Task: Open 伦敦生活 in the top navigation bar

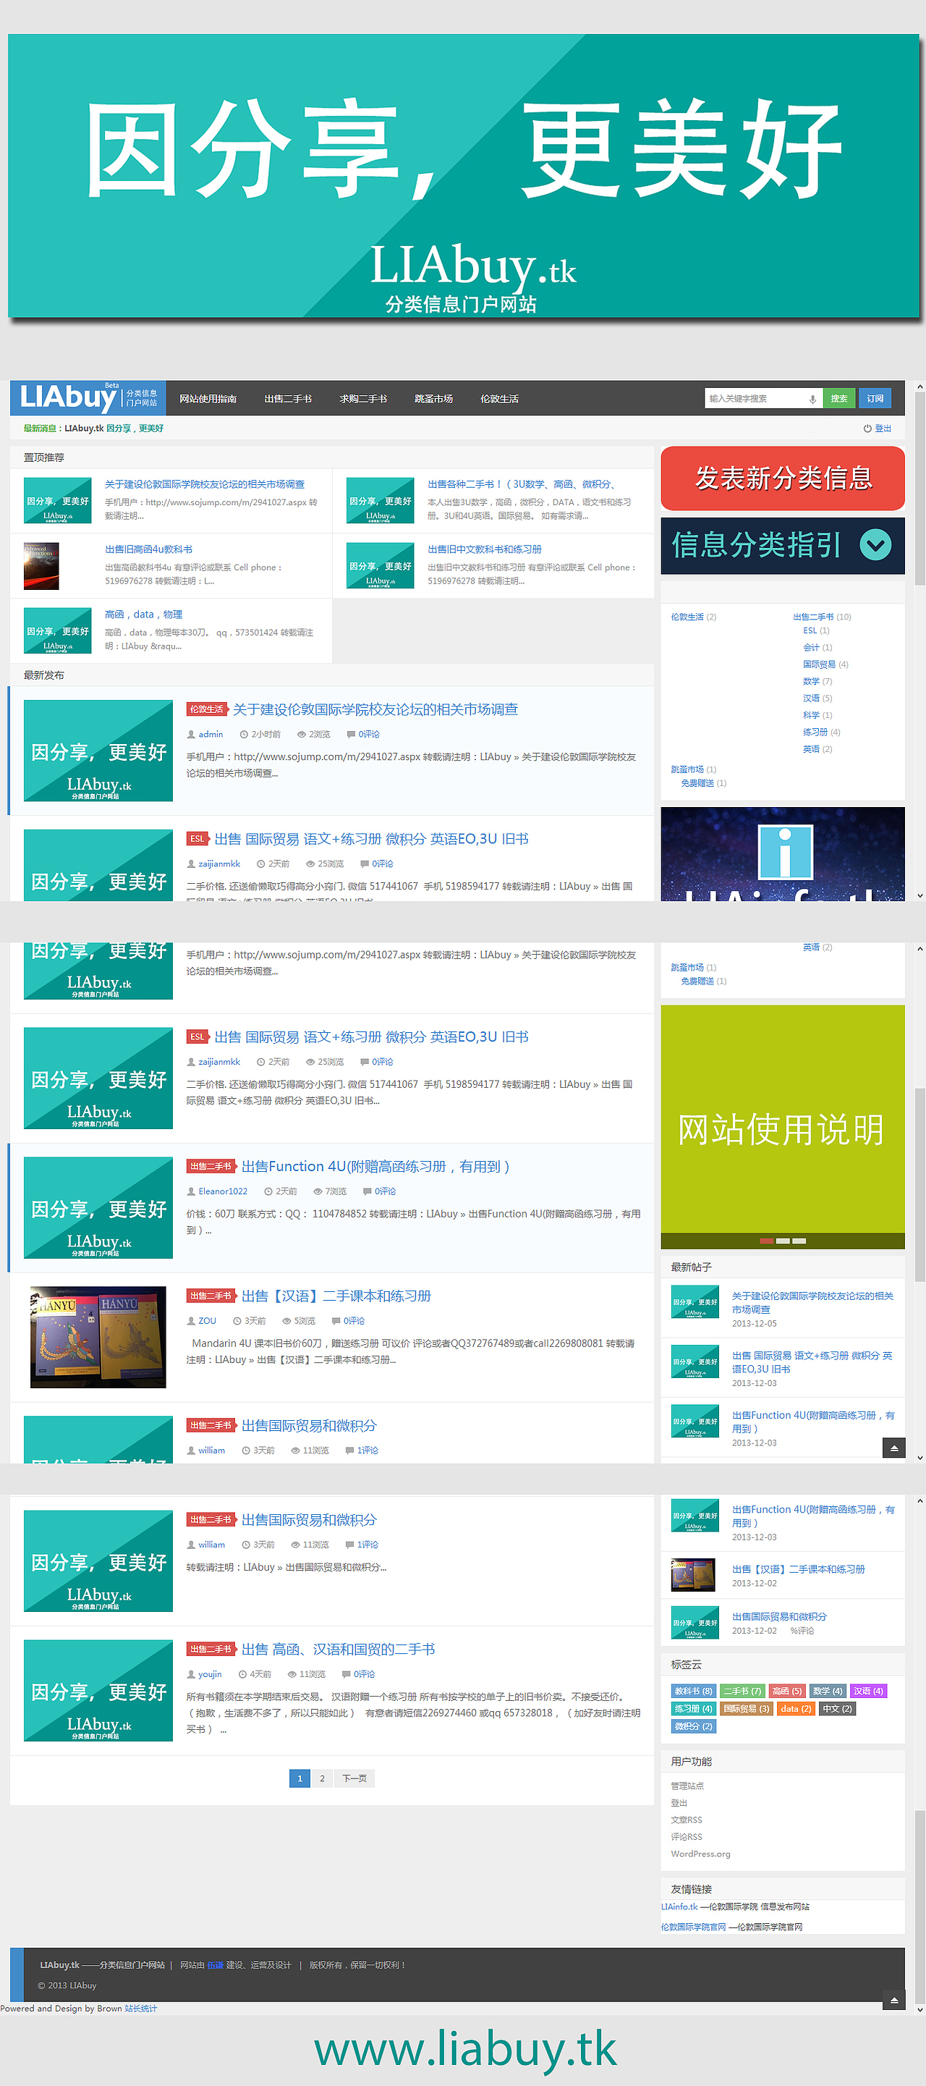Action: pyautogui.click(x=499, y=400)
